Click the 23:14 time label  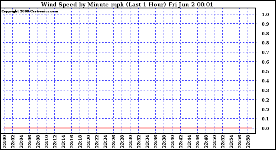pos(63,142)
